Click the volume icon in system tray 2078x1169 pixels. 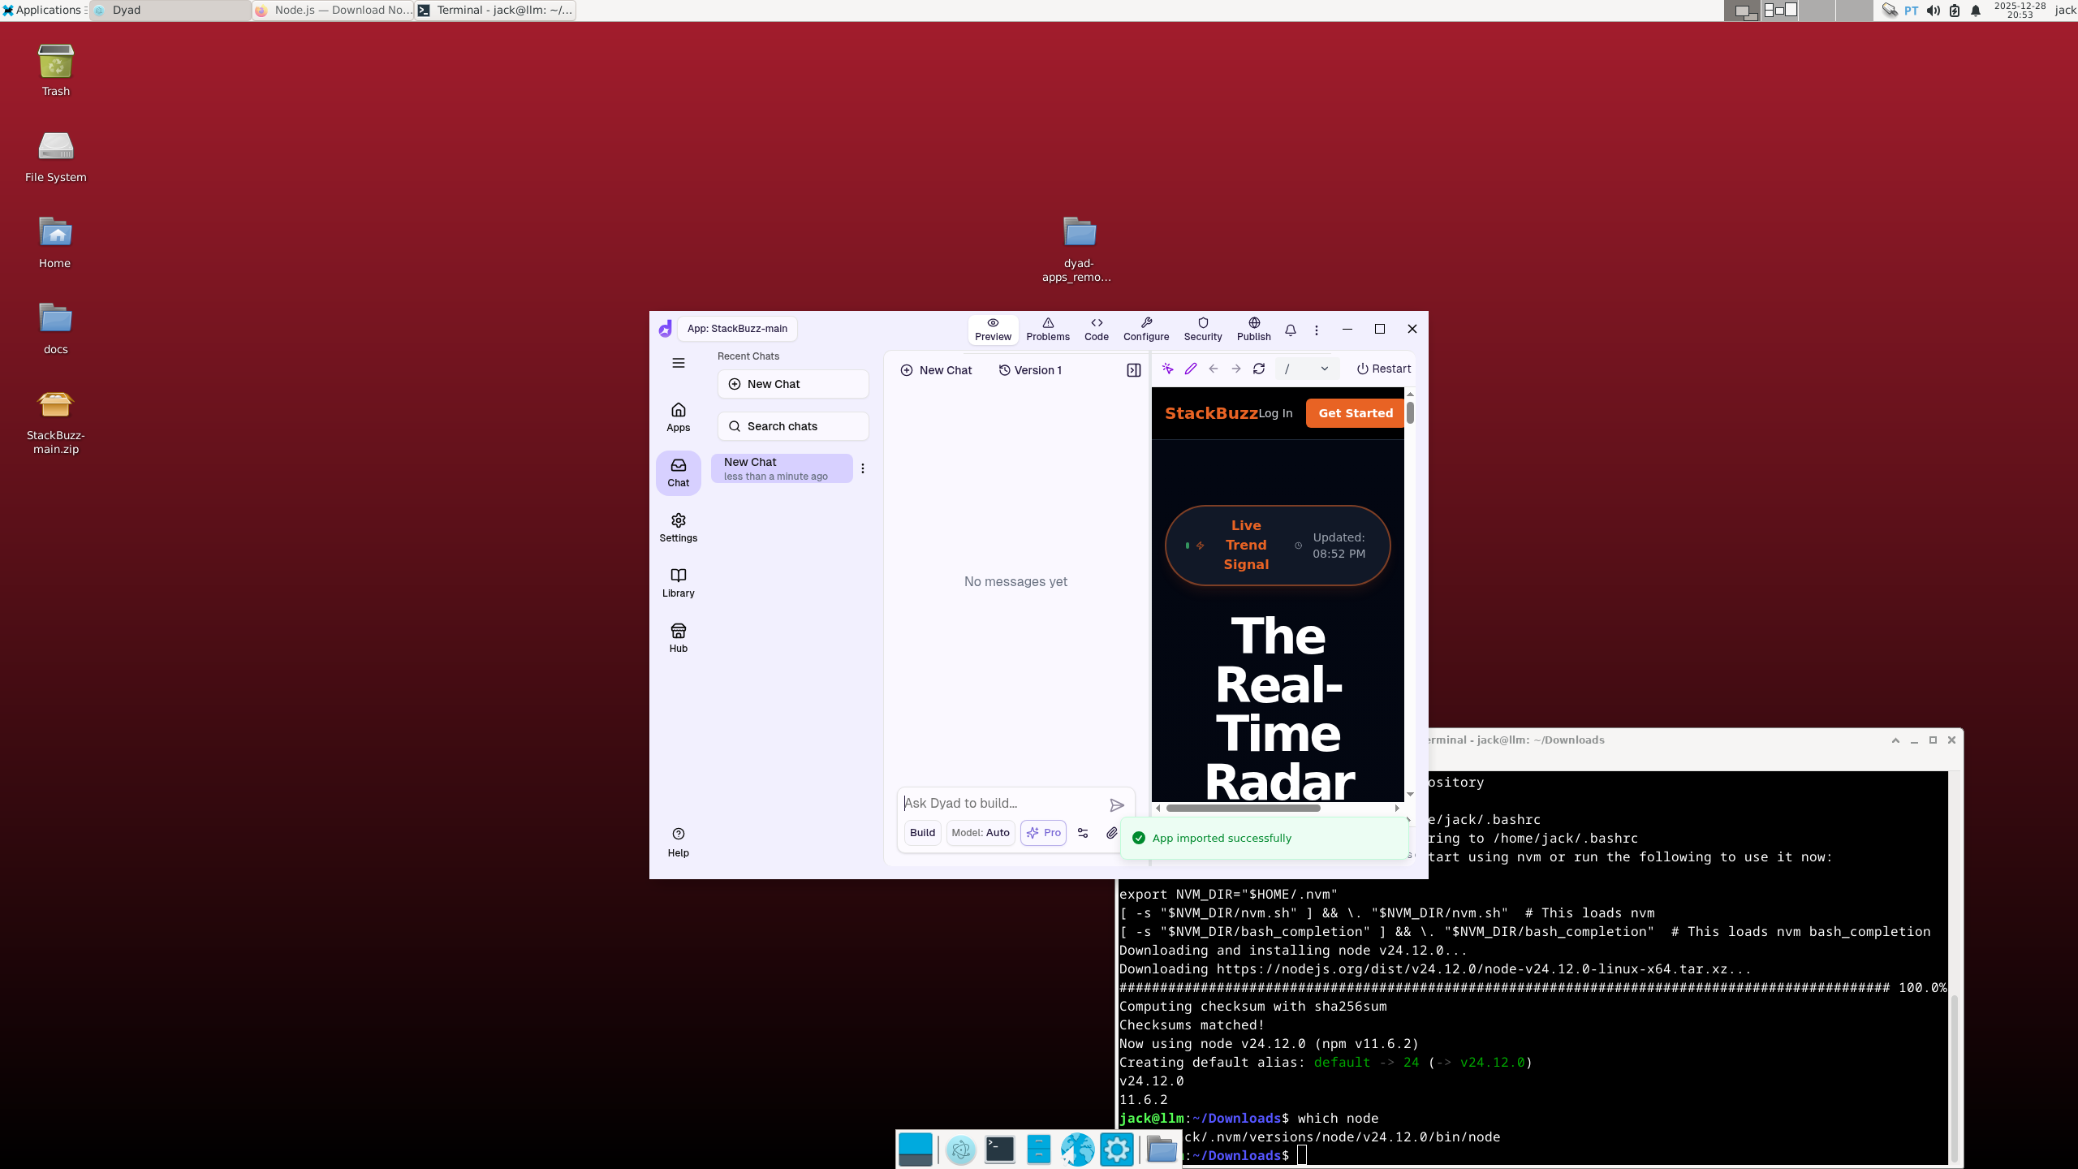1934,11
